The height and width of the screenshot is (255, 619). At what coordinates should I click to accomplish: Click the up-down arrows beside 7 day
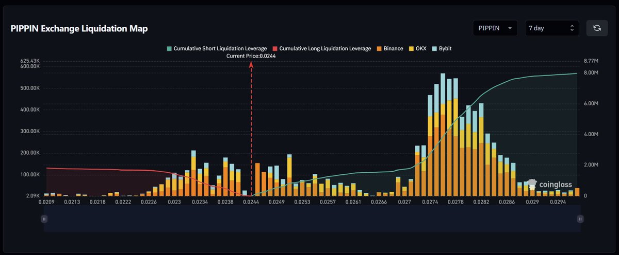point(572,28)
